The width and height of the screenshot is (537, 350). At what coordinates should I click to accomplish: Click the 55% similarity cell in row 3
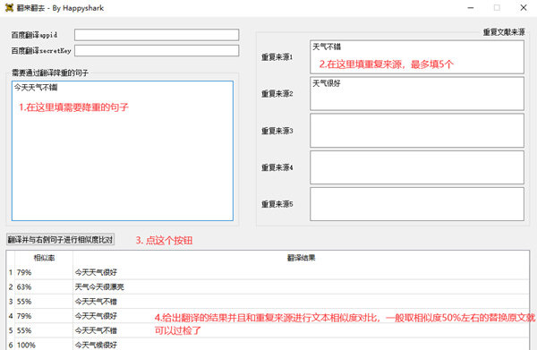pos(44,302)
